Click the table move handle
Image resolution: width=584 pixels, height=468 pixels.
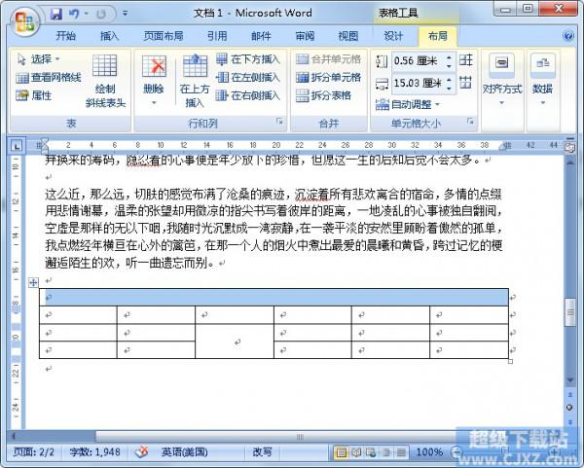33,282
